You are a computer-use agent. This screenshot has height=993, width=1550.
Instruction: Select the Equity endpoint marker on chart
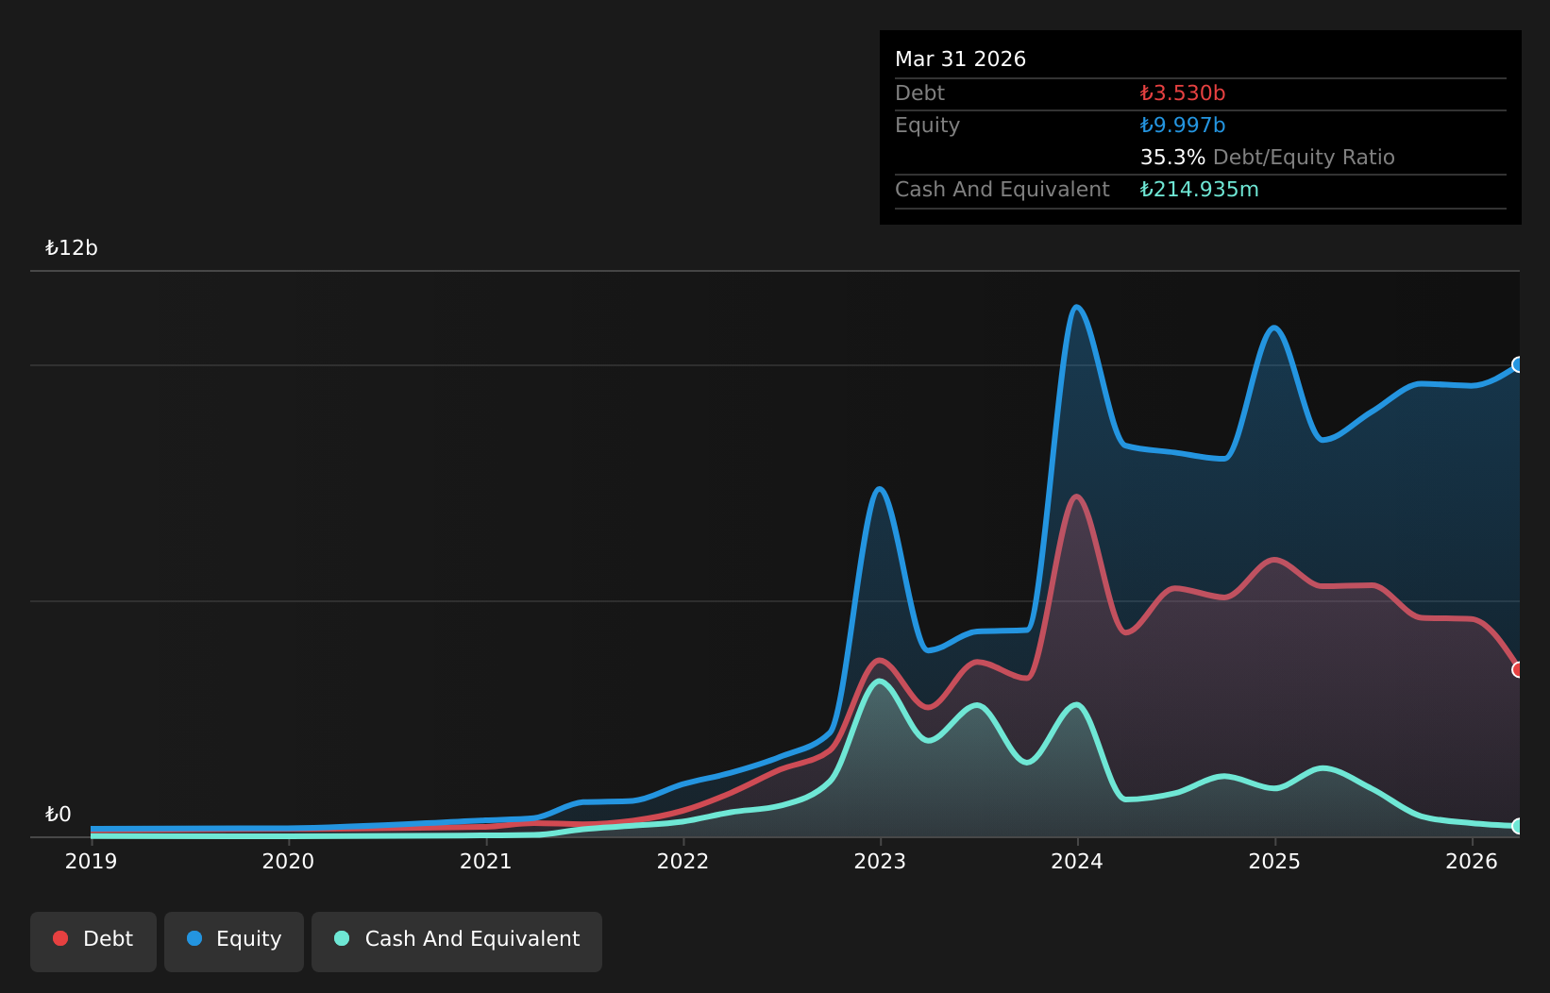1518,364
